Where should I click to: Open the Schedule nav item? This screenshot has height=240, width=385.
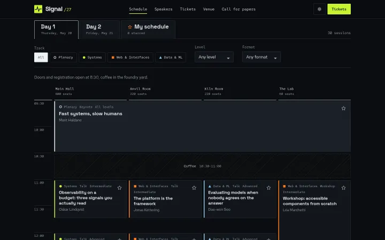(138, 9)
